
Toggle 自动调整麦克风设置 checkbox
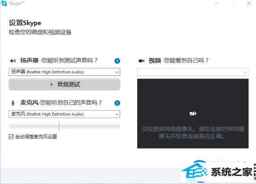pyautogui.click(x=11, y=137)
